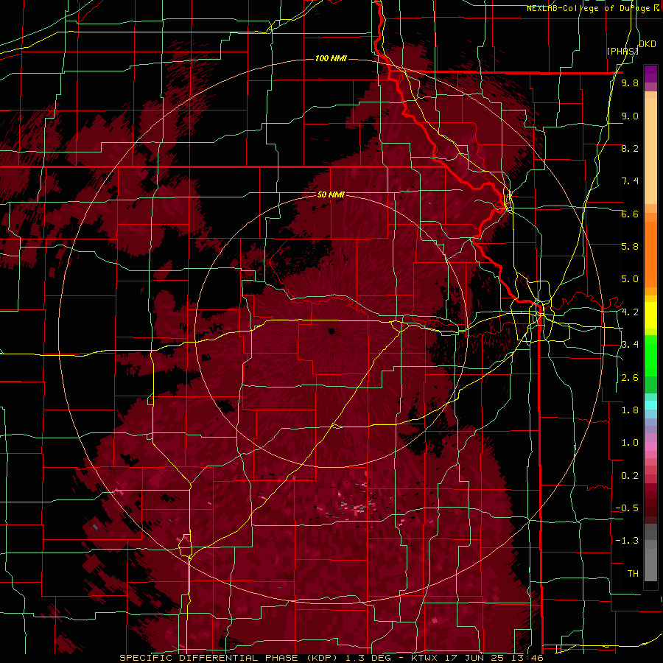Screen dimensions: 663x663
Task: Click the -0.5 value on the scale
Action: click(627, 508)
